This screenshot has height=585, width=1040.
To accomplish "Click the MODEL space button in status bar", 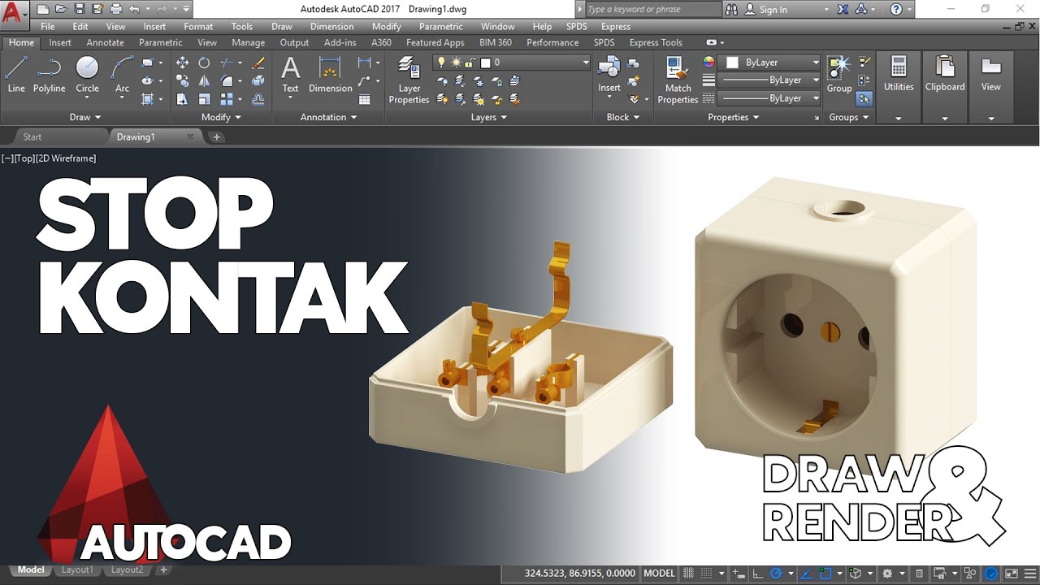I will click(659, 573).
